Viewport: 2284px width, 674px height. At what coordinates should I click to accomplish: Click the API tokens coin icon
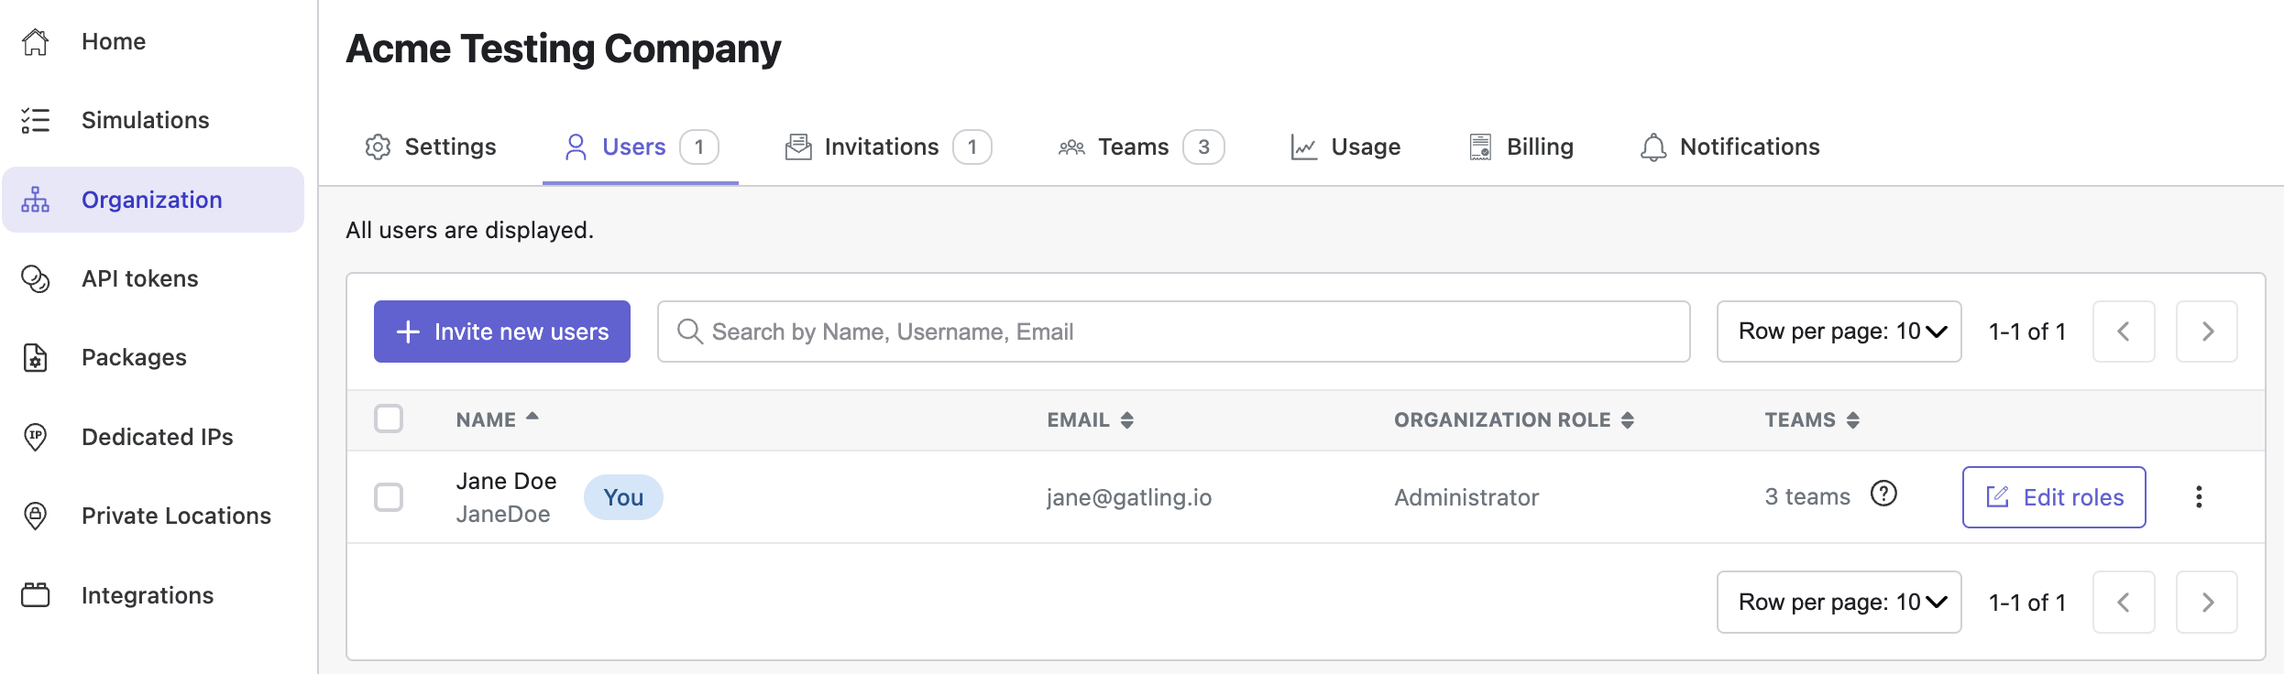click(36, 278)
